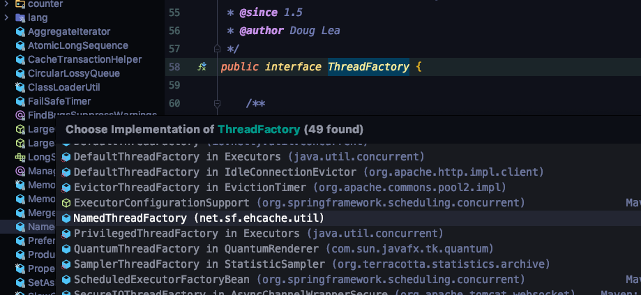The width and height of the screenshot is (641, 295).
Task: Expand the counter package chevron
Action: point(6,3)
